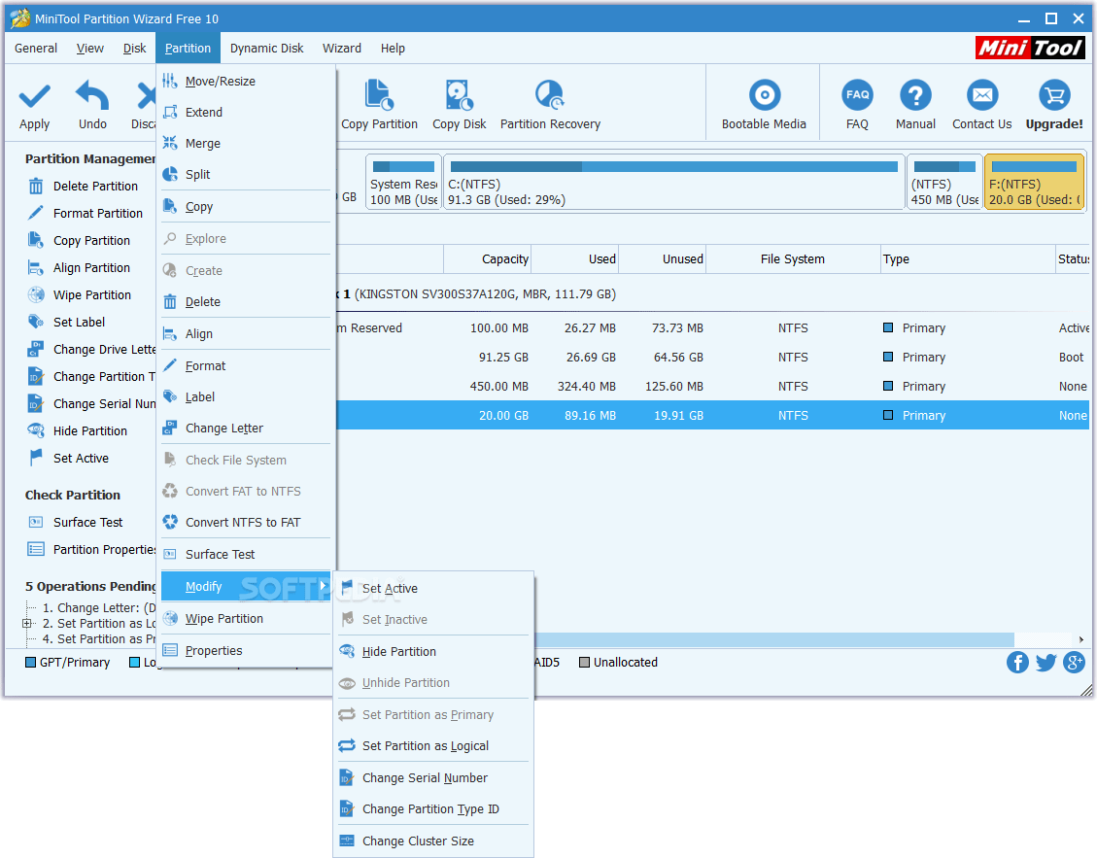
Task: Expand the Modify submenu arrow
Action: (323, 586)
